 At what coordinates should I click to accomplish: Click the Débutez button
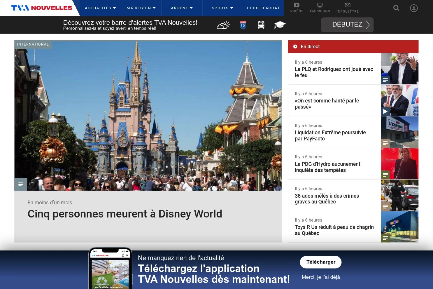(x=347, y=25)
